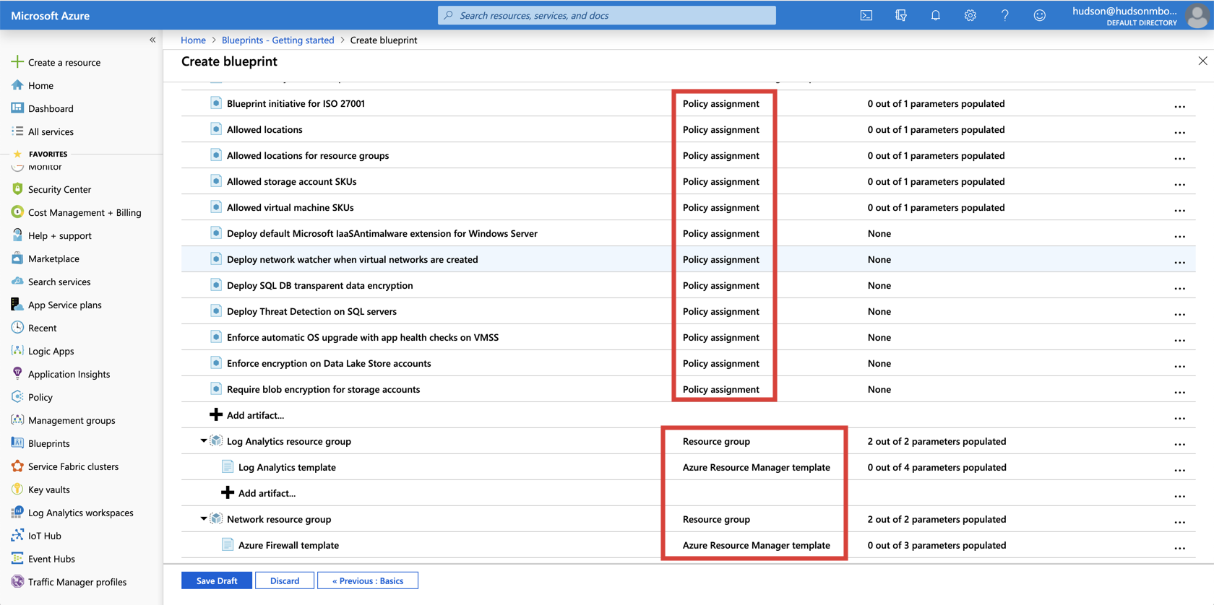
Task: Open ellipsis menu for Allowed locations row
Action: (1179, 132)
